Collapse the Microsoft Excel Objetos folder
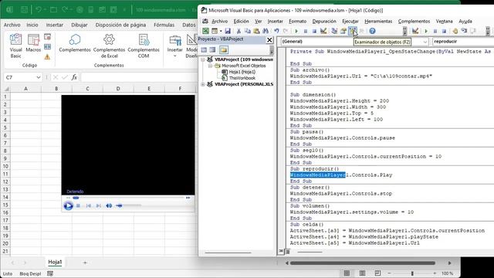Screen dimensions: 494x278 [210, 66]
